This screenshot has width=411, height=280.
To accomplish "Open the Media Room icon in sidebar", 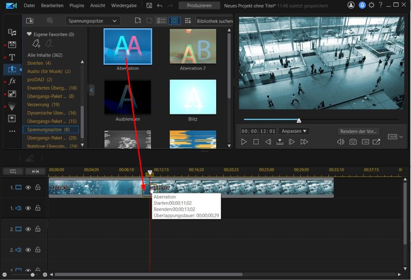I will pos(12,32).
